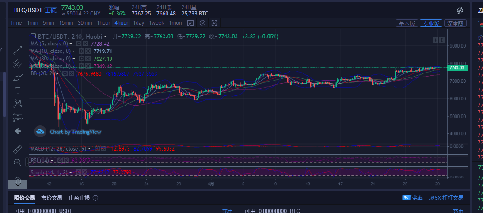Open chart settings hexagon icon
The image size is (483, 213).
click(x=202, y=23)
